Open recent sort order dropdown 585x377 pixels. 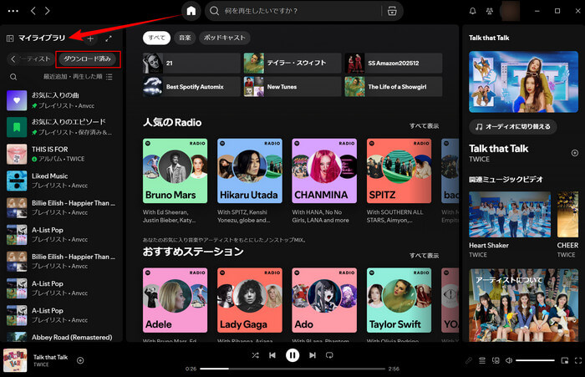[78, 77]
